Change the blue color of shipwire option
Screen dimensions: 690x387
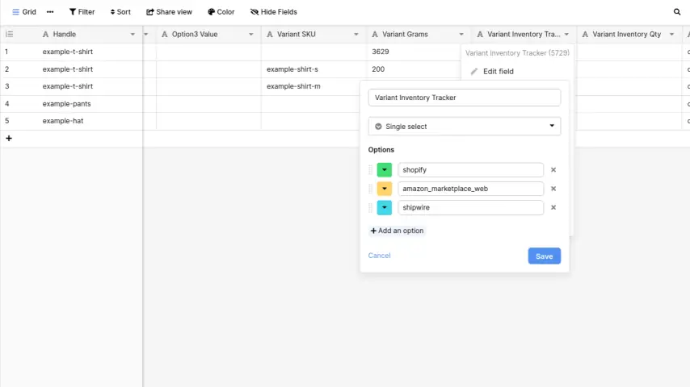pos(385,207)
